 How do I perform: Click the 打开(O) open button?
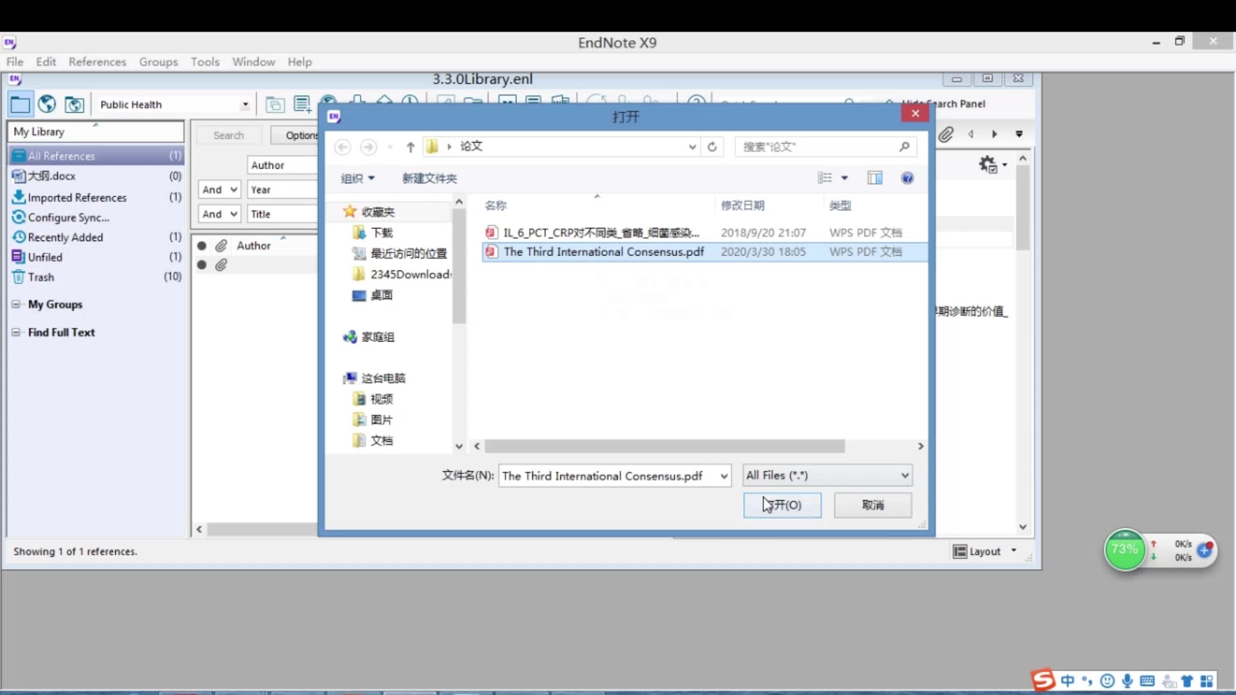click(x=782, y=505)
